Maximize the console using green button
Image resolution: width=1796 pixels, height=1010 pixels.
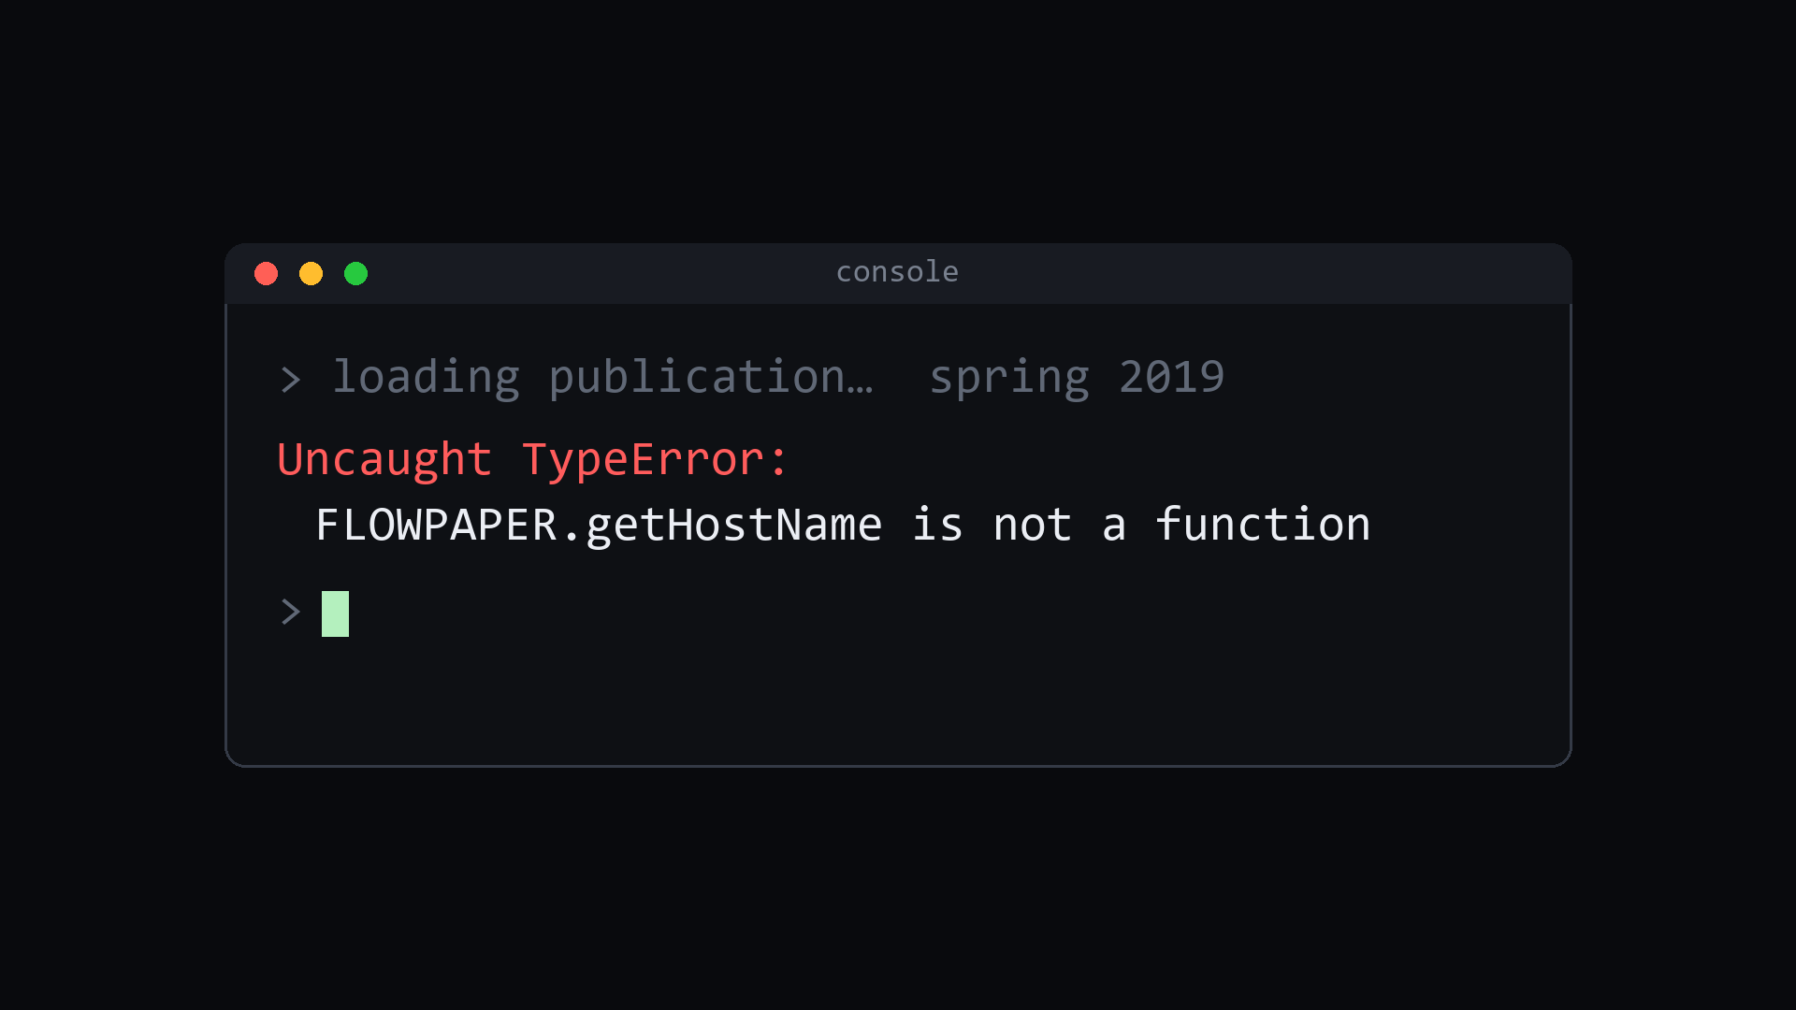click(x=356, y=273)
